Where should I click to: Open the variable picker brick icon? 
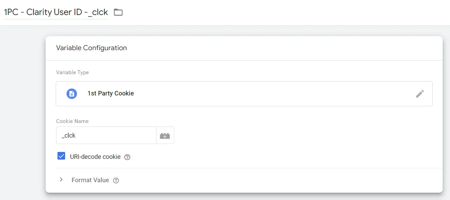click(165, 136)
